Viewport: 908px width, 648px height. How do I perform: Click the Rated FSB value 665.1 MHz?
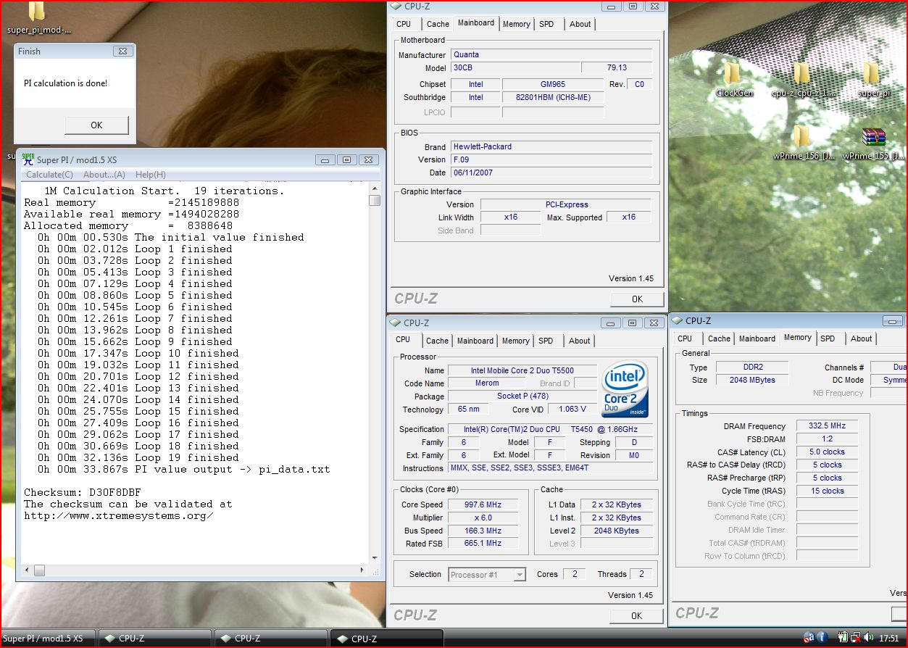pyautogui.click(x=483, y=543)
